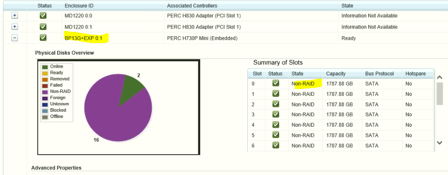Click the status check icon for BP13G+EXP 0:1

[43, 38]
